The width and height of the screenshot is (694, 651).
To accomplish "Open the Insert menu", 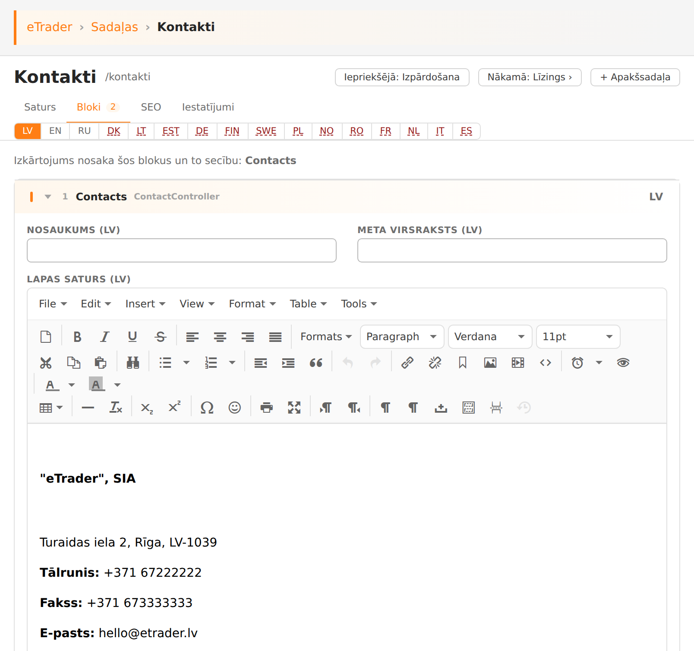I will click(x=145, y=304).
